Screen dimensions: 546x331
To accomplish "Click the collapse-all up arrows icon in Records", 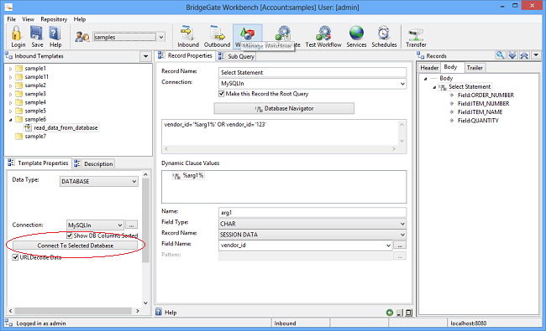I will 524,55.
